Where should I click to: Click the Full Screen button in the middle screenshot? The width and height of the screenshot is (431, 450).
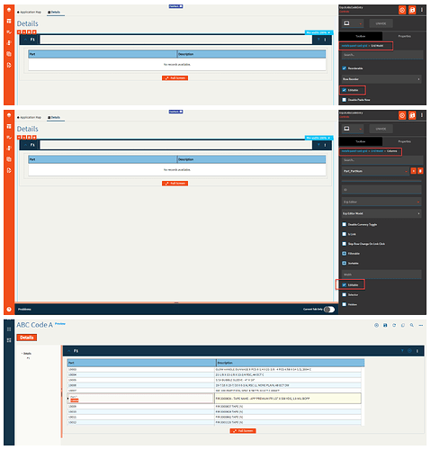pyautogui.click(x=175, y=184)
